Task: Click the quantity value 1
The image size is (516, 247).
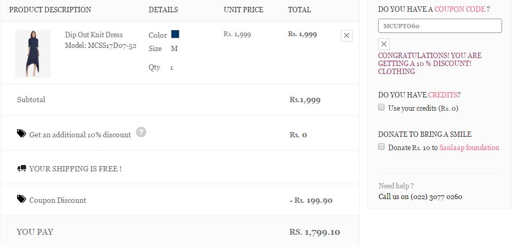Action: (x=171, y=68)
